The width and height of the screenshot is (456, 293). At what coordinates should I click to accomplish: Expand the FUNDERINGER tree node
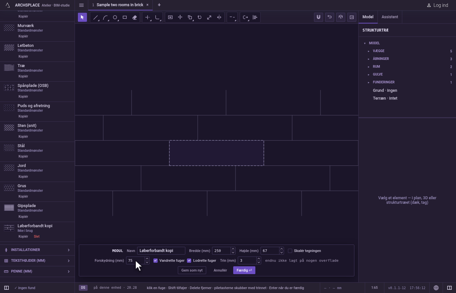pyautogui.click(x=369, y=82)
